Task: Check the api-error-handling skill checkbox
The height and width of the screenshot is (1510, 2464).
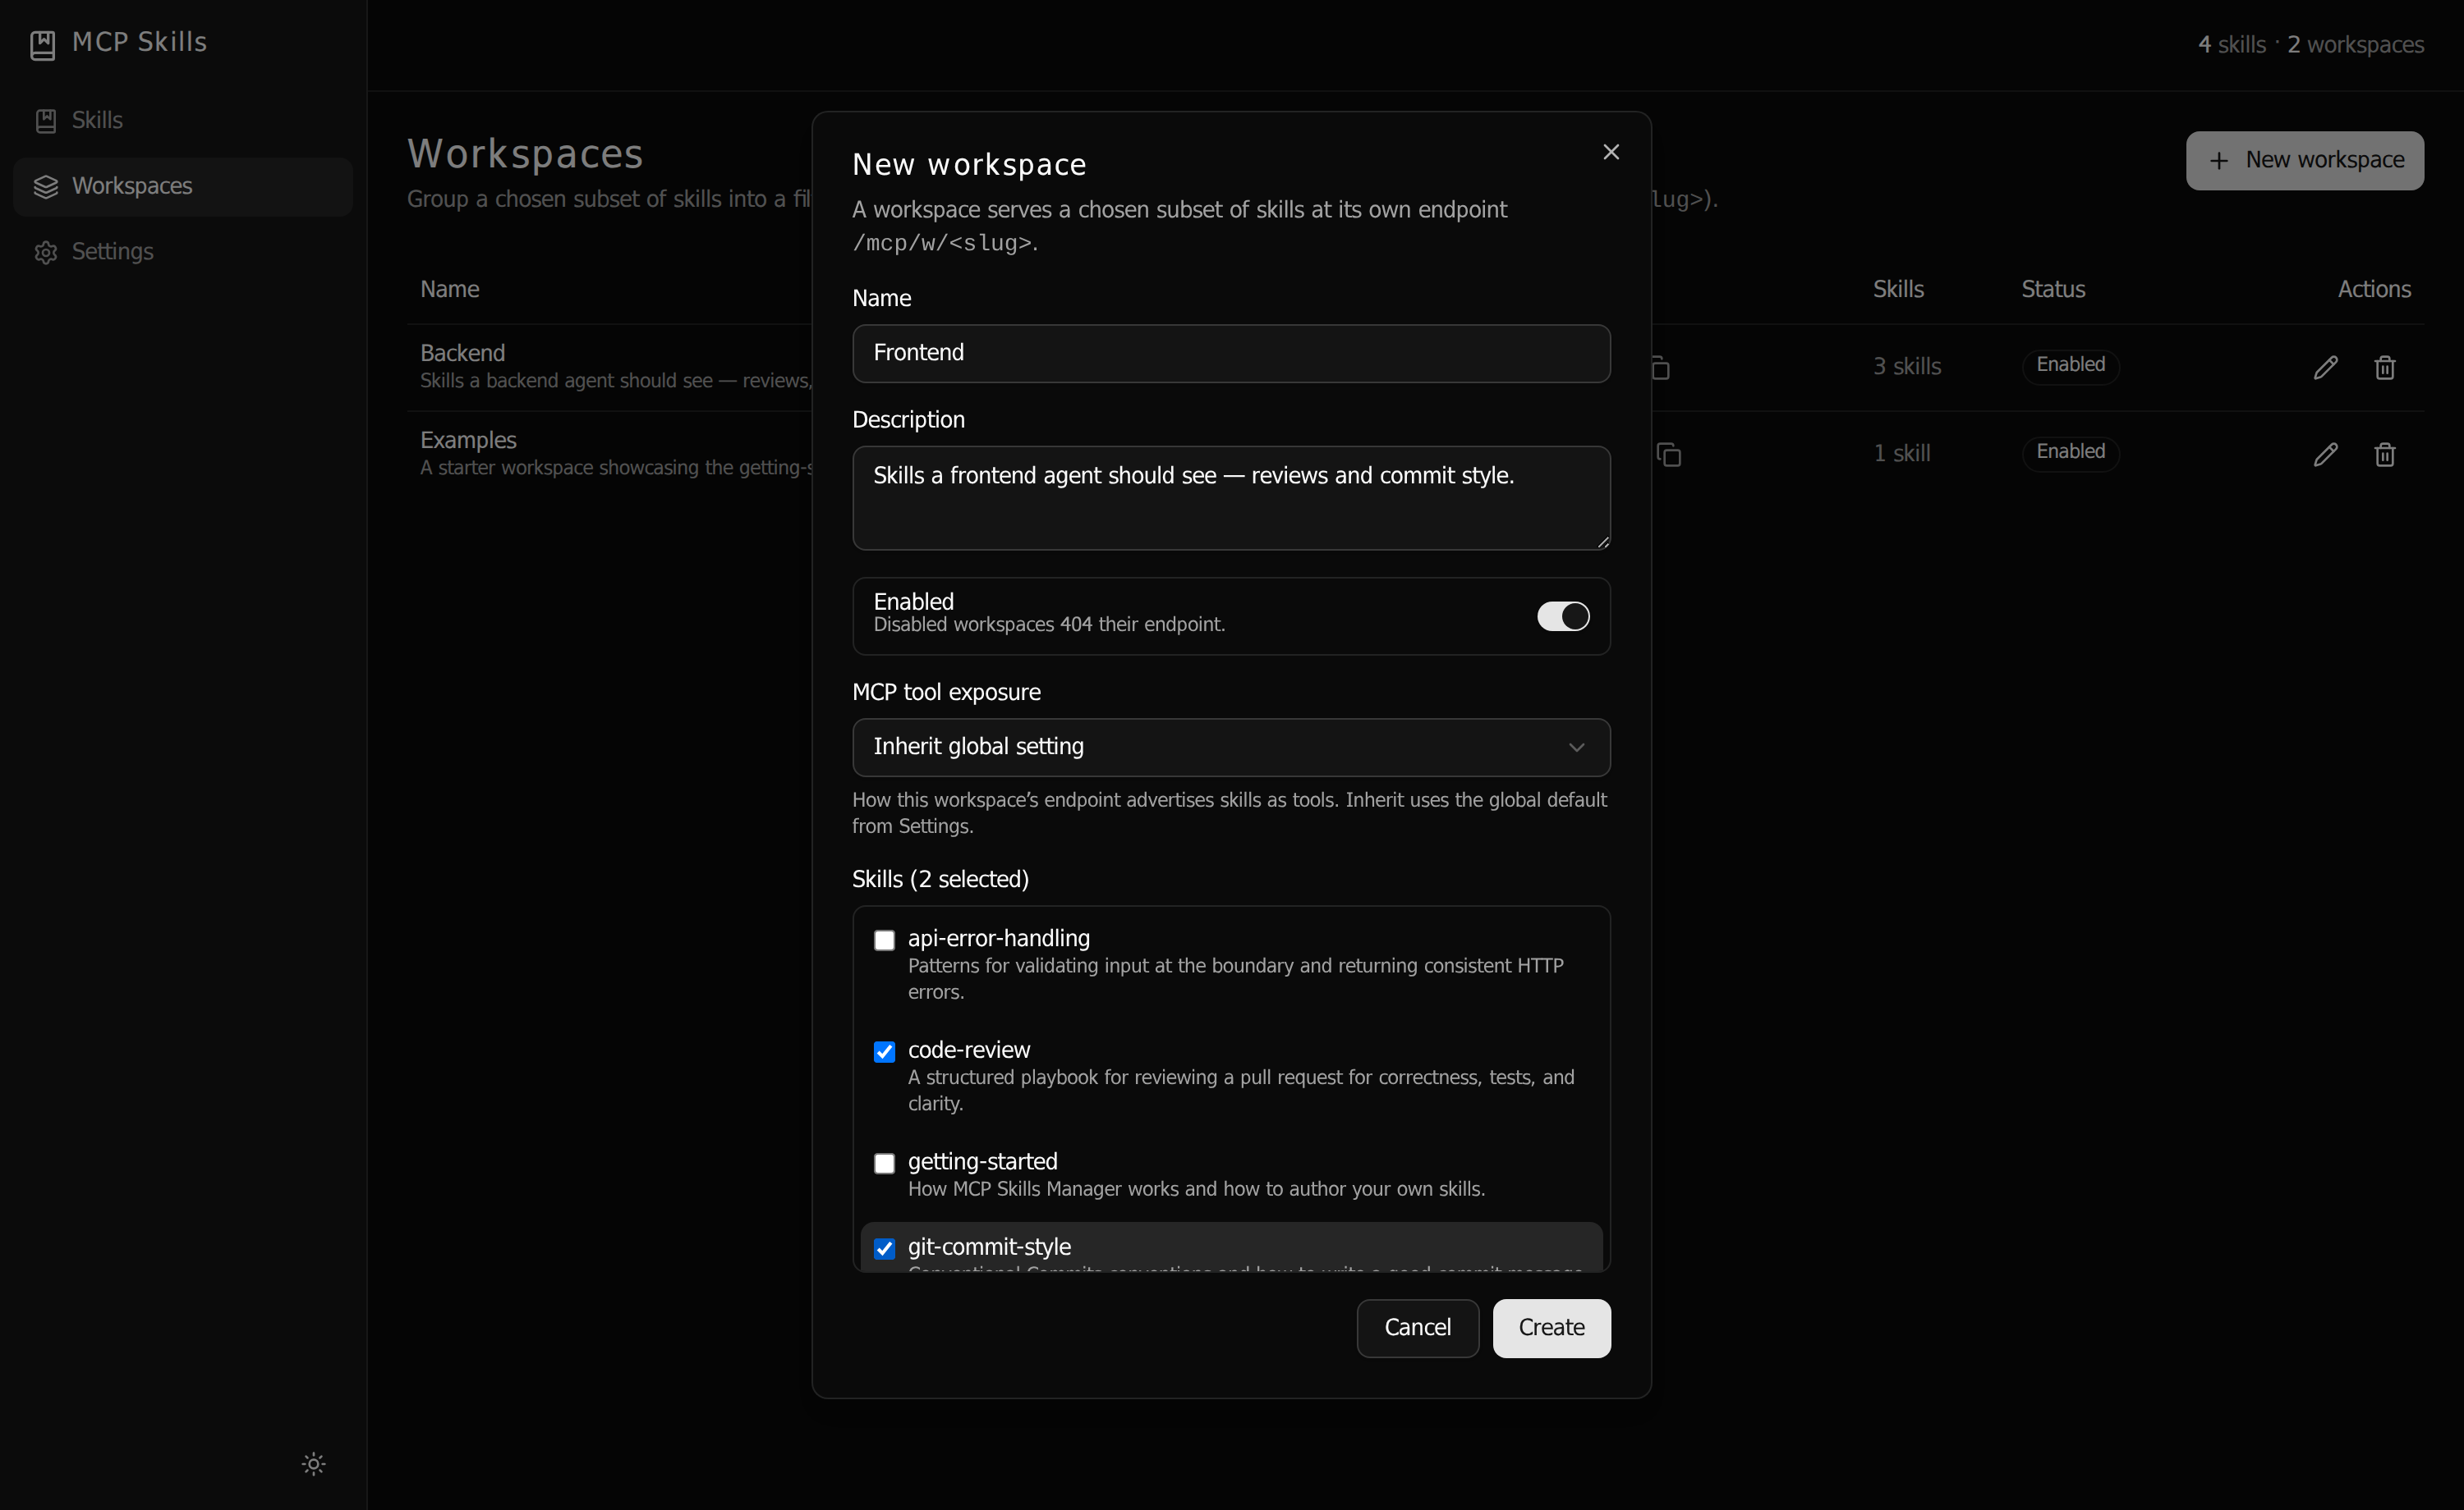Action: [884, 940]
